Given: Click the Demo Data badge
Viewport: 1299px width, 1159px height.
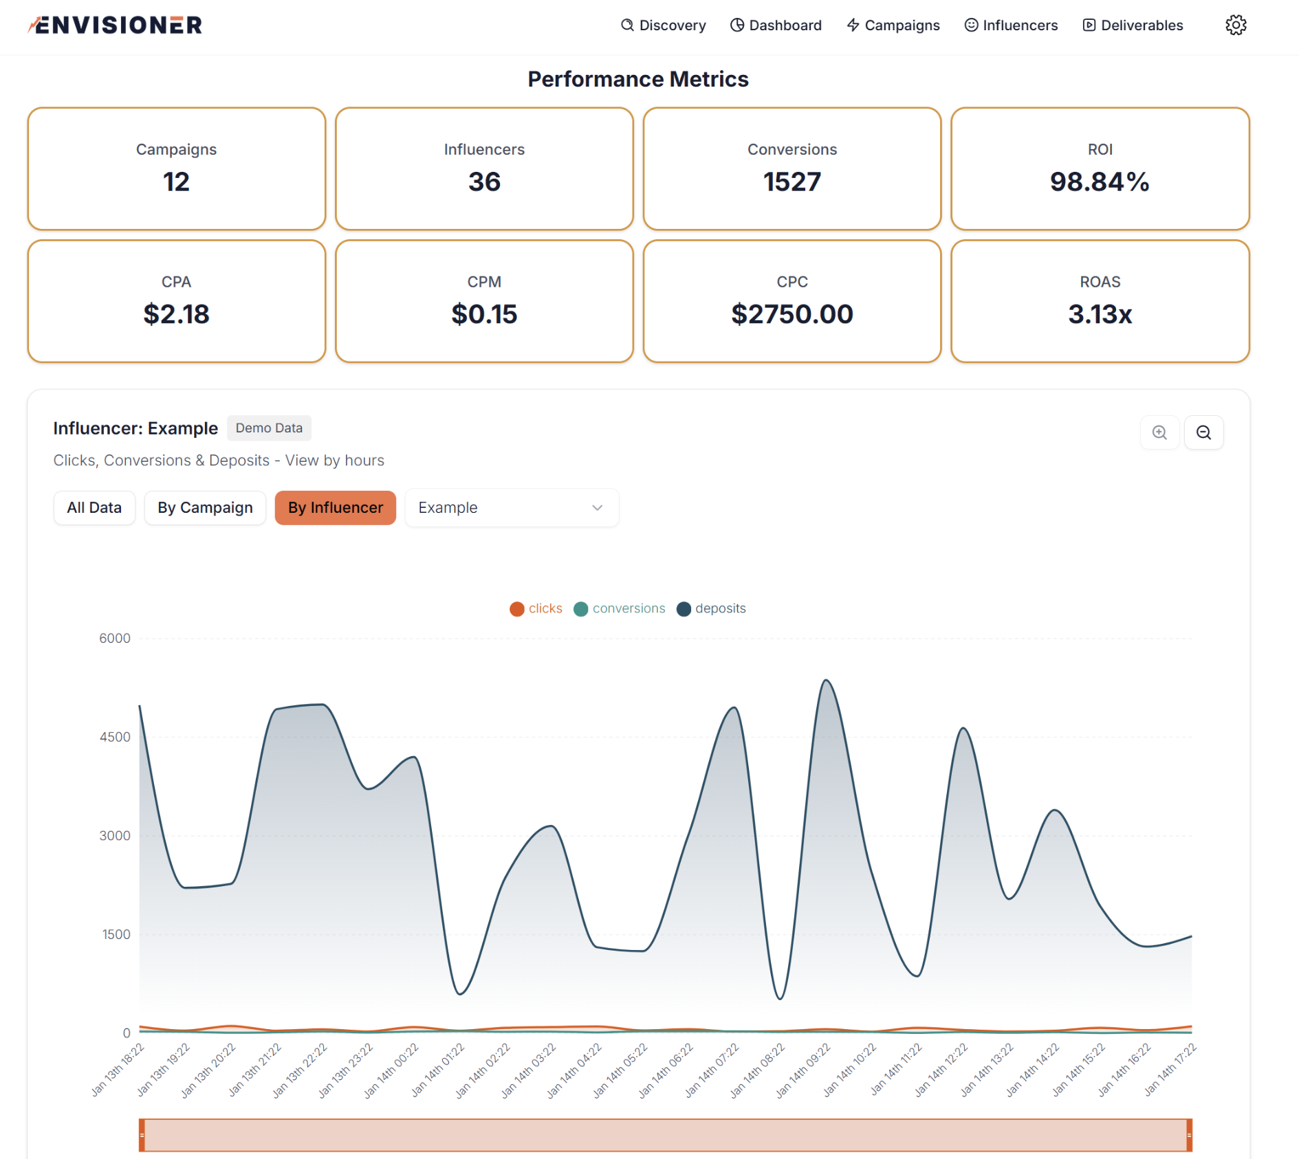Looking at the screenshot, I should click(x=269, y=428).
